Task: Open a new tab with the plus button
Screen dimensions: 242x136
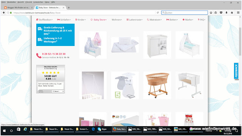Action: [x=69, y=8]
